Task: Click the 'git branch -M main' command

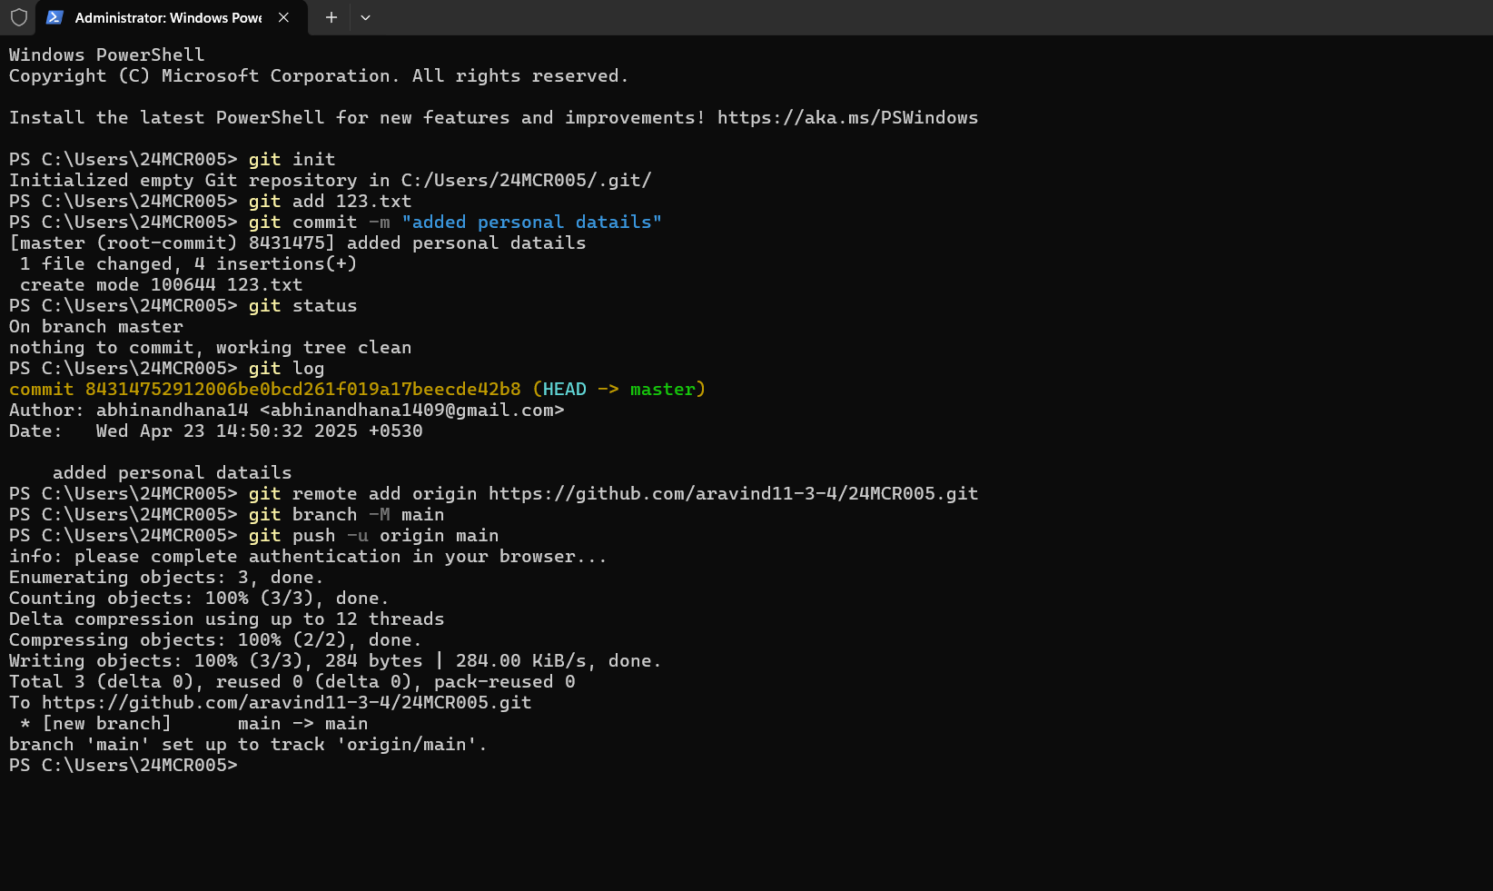Action: [x=346, y=515]
